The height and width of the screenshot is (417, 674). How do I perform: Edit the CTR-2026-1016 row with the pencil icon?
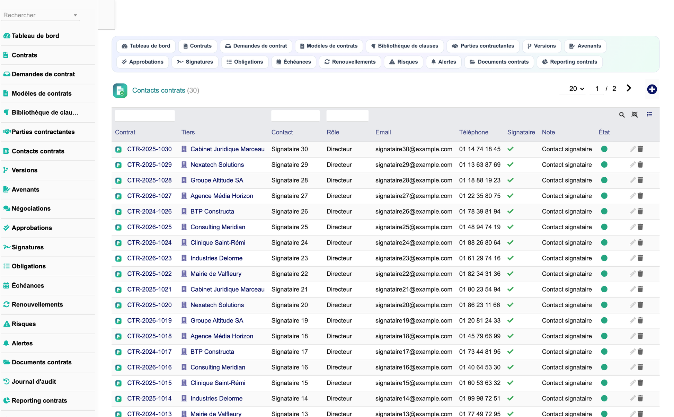tap(632, 367)
